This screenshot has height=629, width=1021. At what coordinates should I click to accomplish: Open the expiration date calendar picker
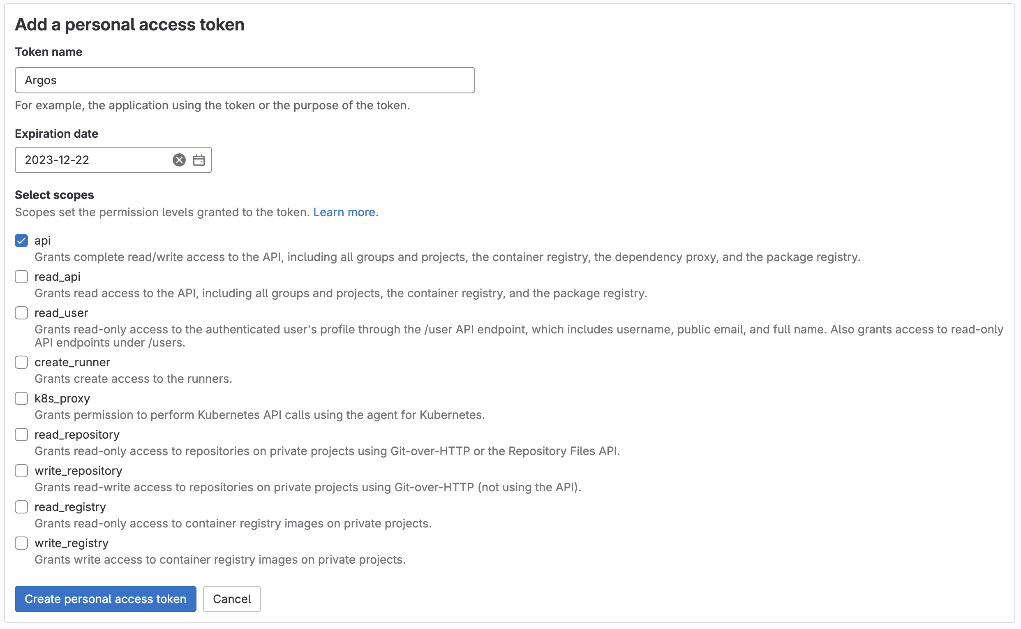(199, 160)
